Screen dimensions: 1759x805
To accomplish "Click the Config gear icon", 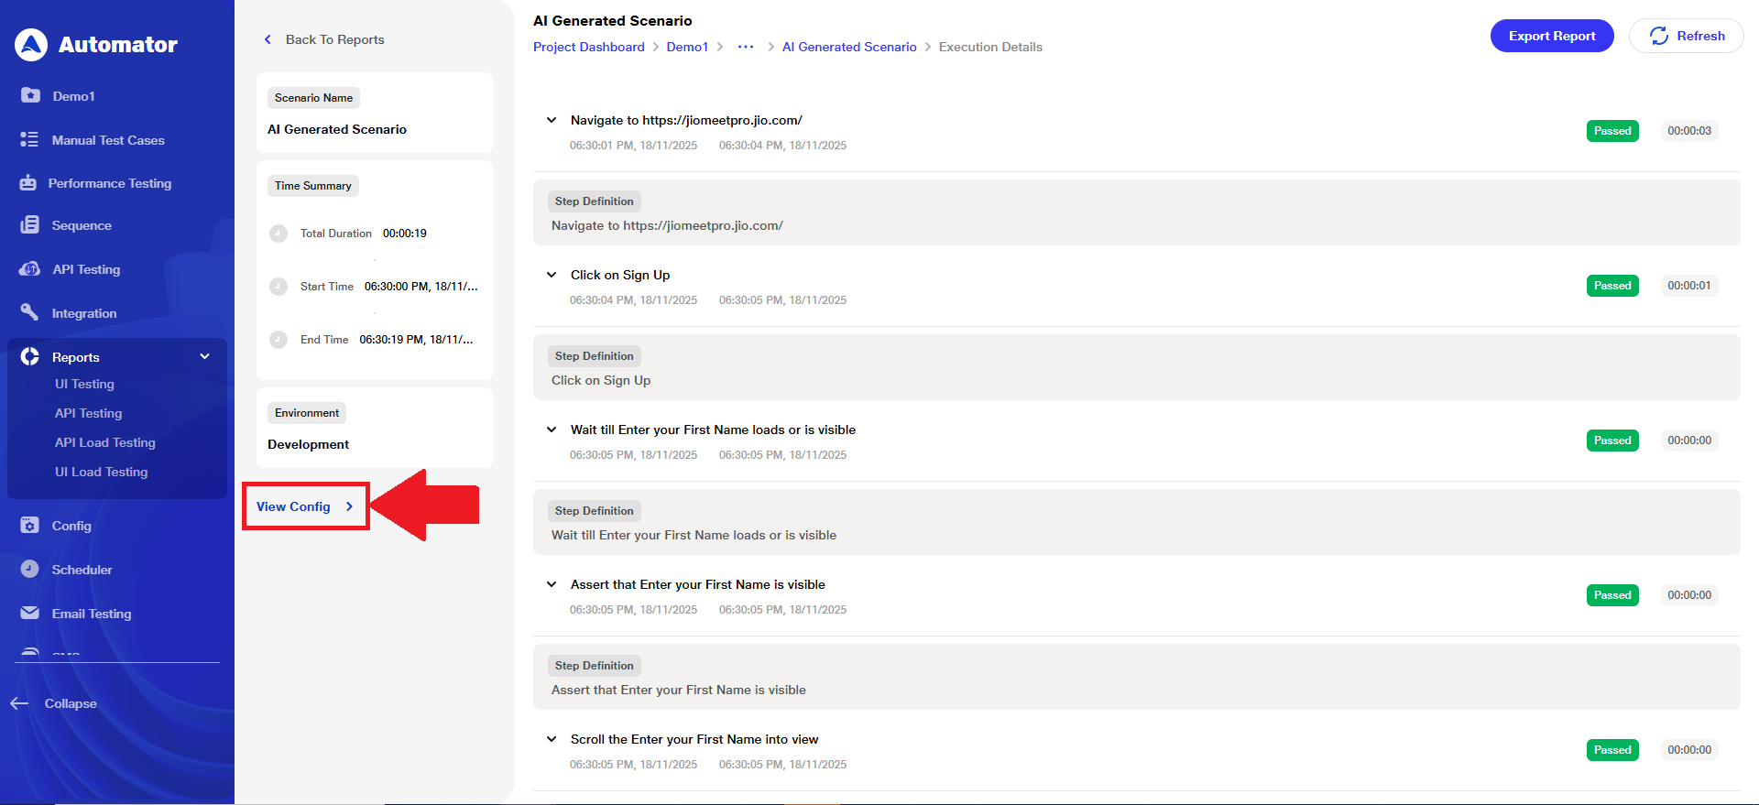I will coord(29,525).
